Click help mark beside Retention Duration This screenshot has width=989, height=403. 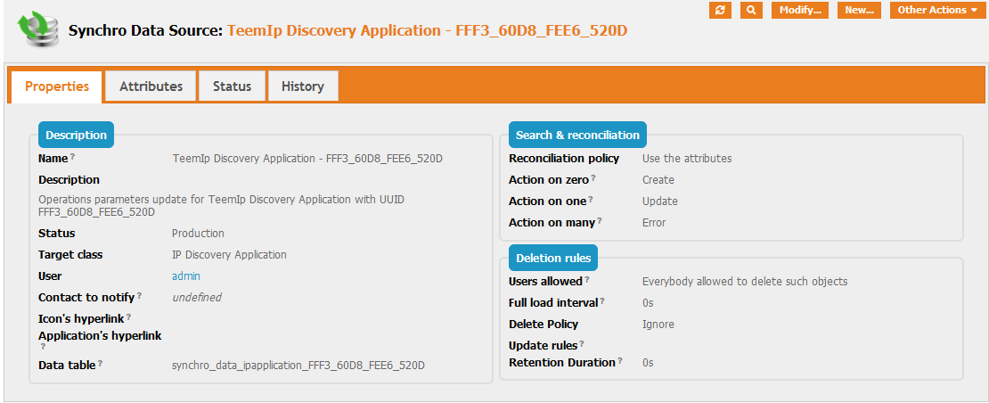(620, 361)
